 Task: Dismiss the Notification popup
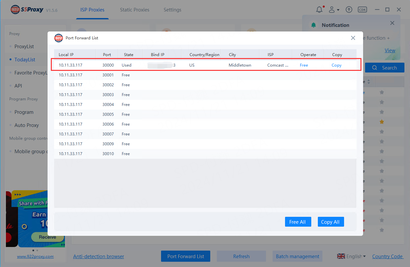(392, 23)
